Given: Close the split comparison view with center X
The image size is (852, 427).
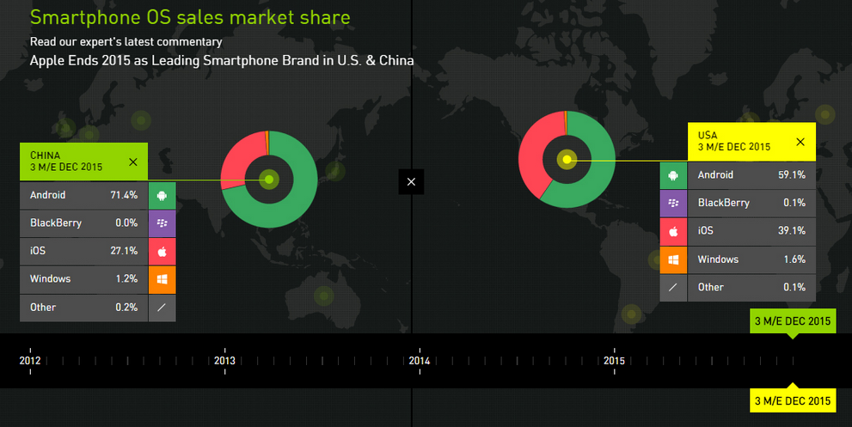Looking at the screenshot, I should [411, 181].
